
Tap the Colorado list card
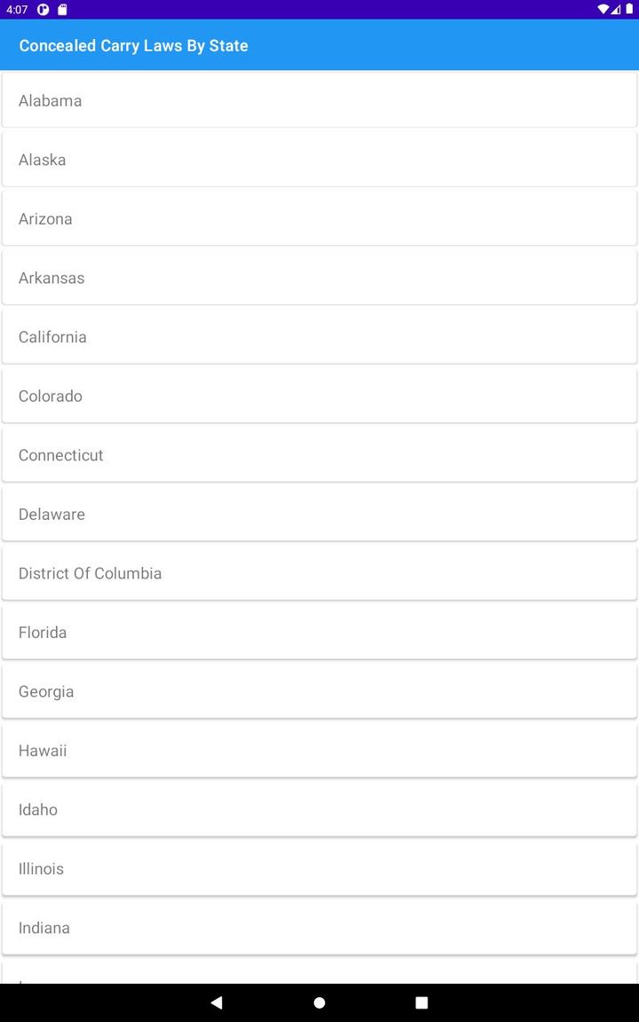pyautogui.click(x=319, y=396)
